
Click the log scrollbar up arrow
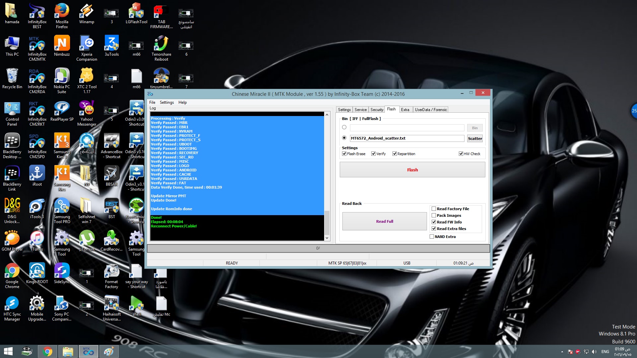click(327, 115)
